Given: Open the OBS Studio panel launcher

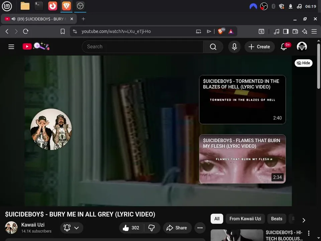Looking at the screenshot, I should click(x=80, y=6).
